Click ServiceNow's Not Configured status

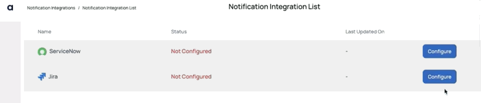[191, 51]
